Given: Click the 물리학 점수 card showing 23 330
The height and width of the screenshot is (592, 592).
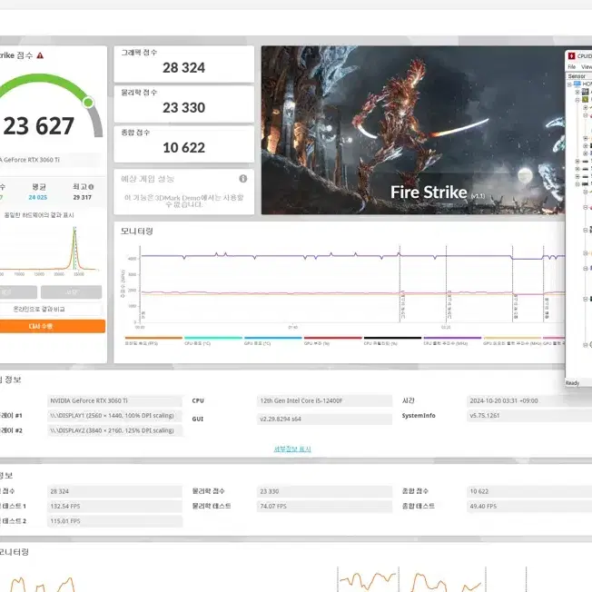Looking at the screenshot, I should click(184, 104).
